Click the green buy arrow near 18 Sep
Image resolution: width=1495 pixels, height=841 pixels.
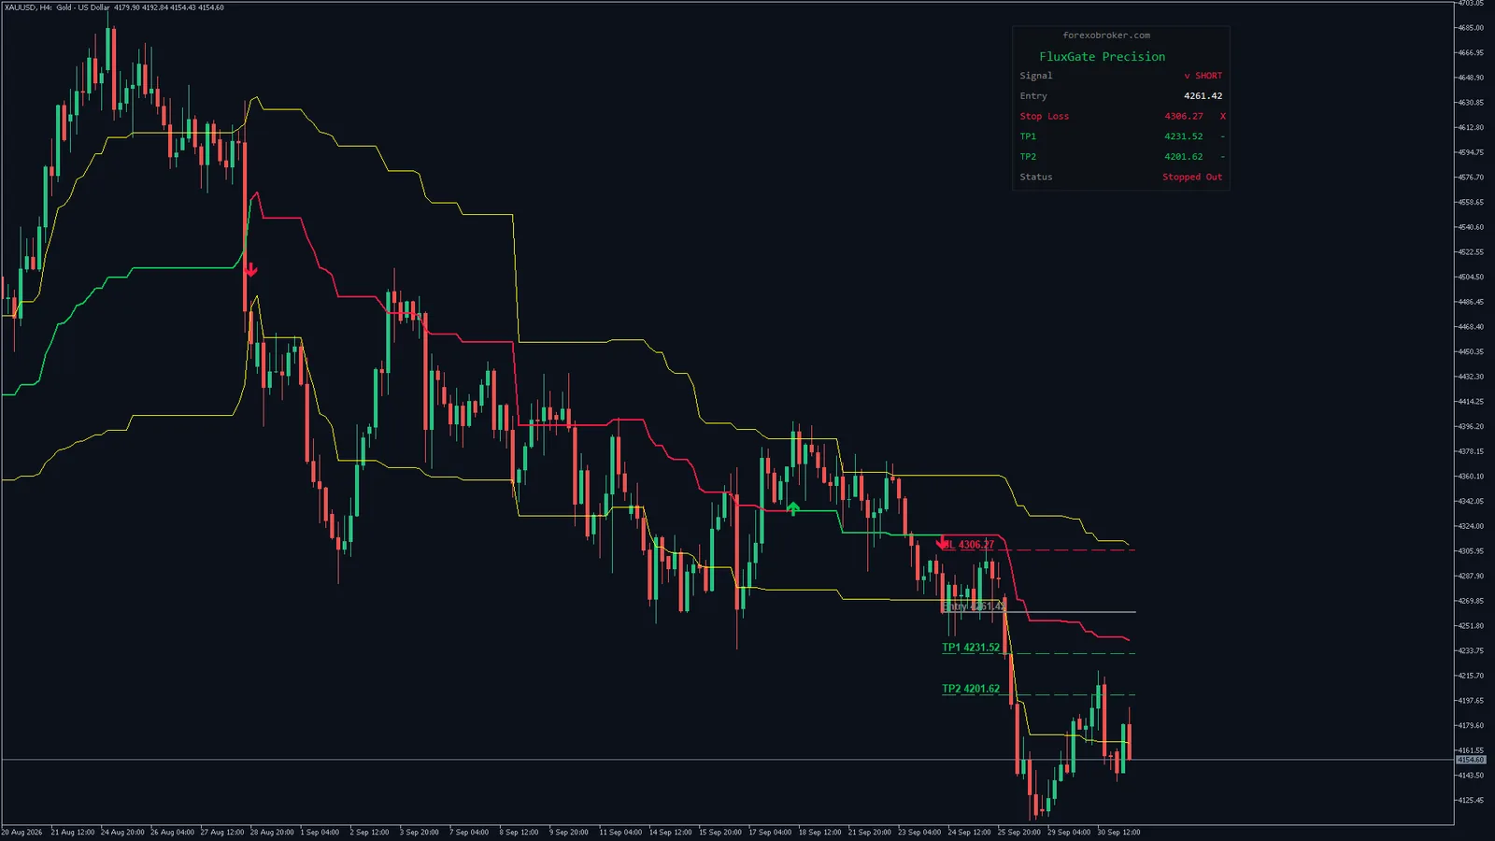point(793,508)
